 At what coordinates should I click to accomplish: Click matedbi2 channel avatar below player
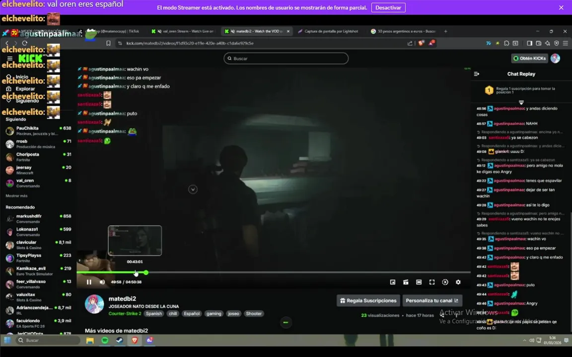tap(94, 304)
